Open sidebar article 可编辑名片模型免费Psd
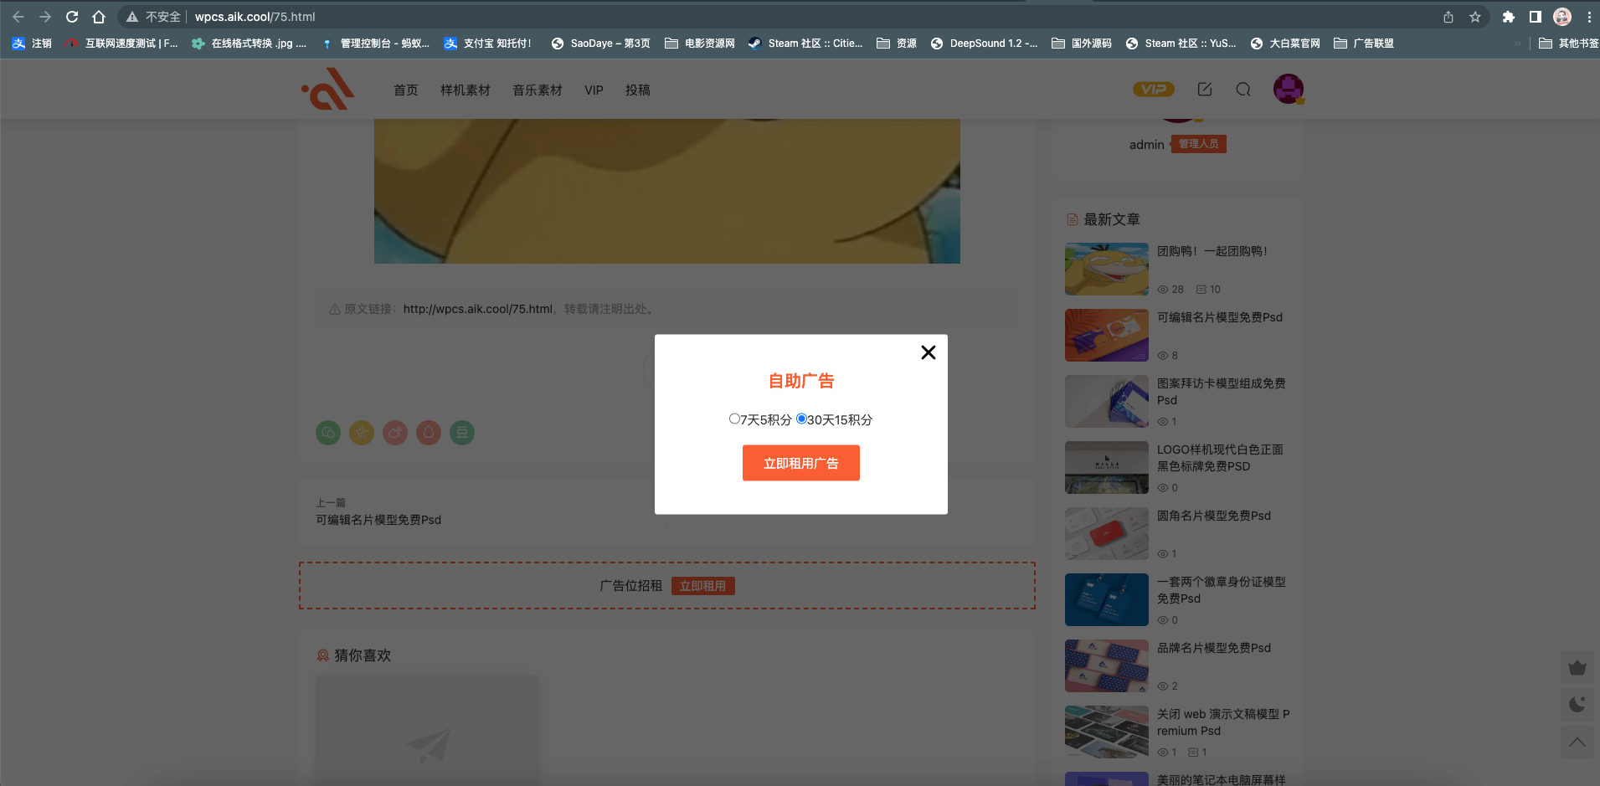The width and height of the screenshot is (1600, 786). (1220, 317)
